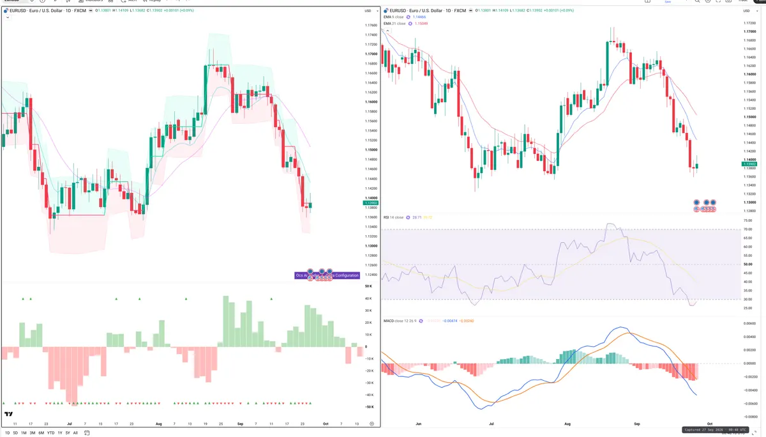Click the first economic event flag on right chart
The image size is (766, 437).
click(698, 202)
